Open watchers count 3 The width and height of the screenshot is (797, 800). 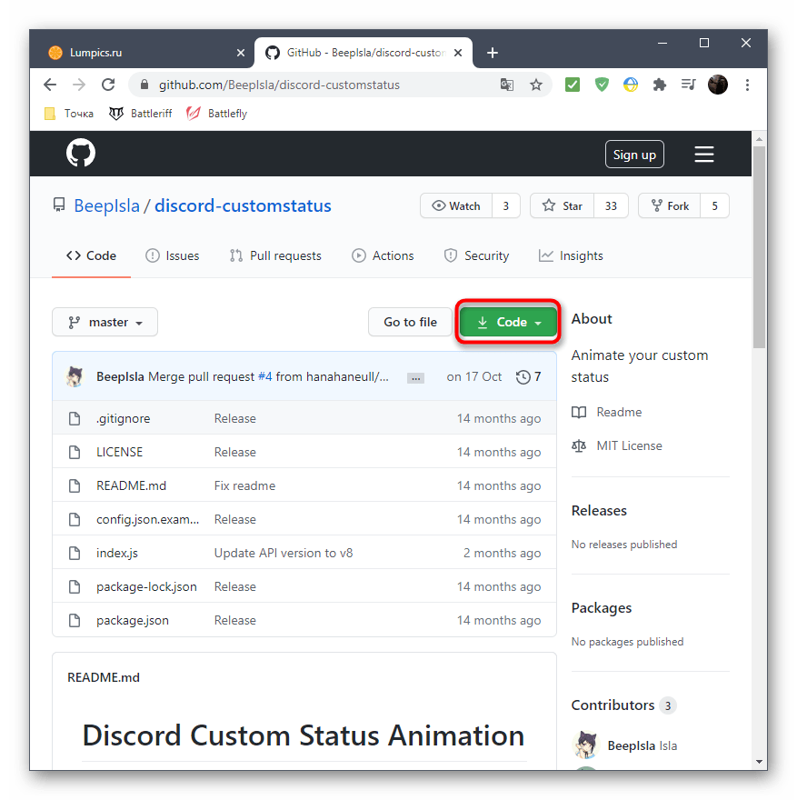coord(506,205)
